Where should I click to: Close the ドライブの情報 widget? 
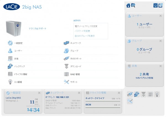[x=119, y=93]
